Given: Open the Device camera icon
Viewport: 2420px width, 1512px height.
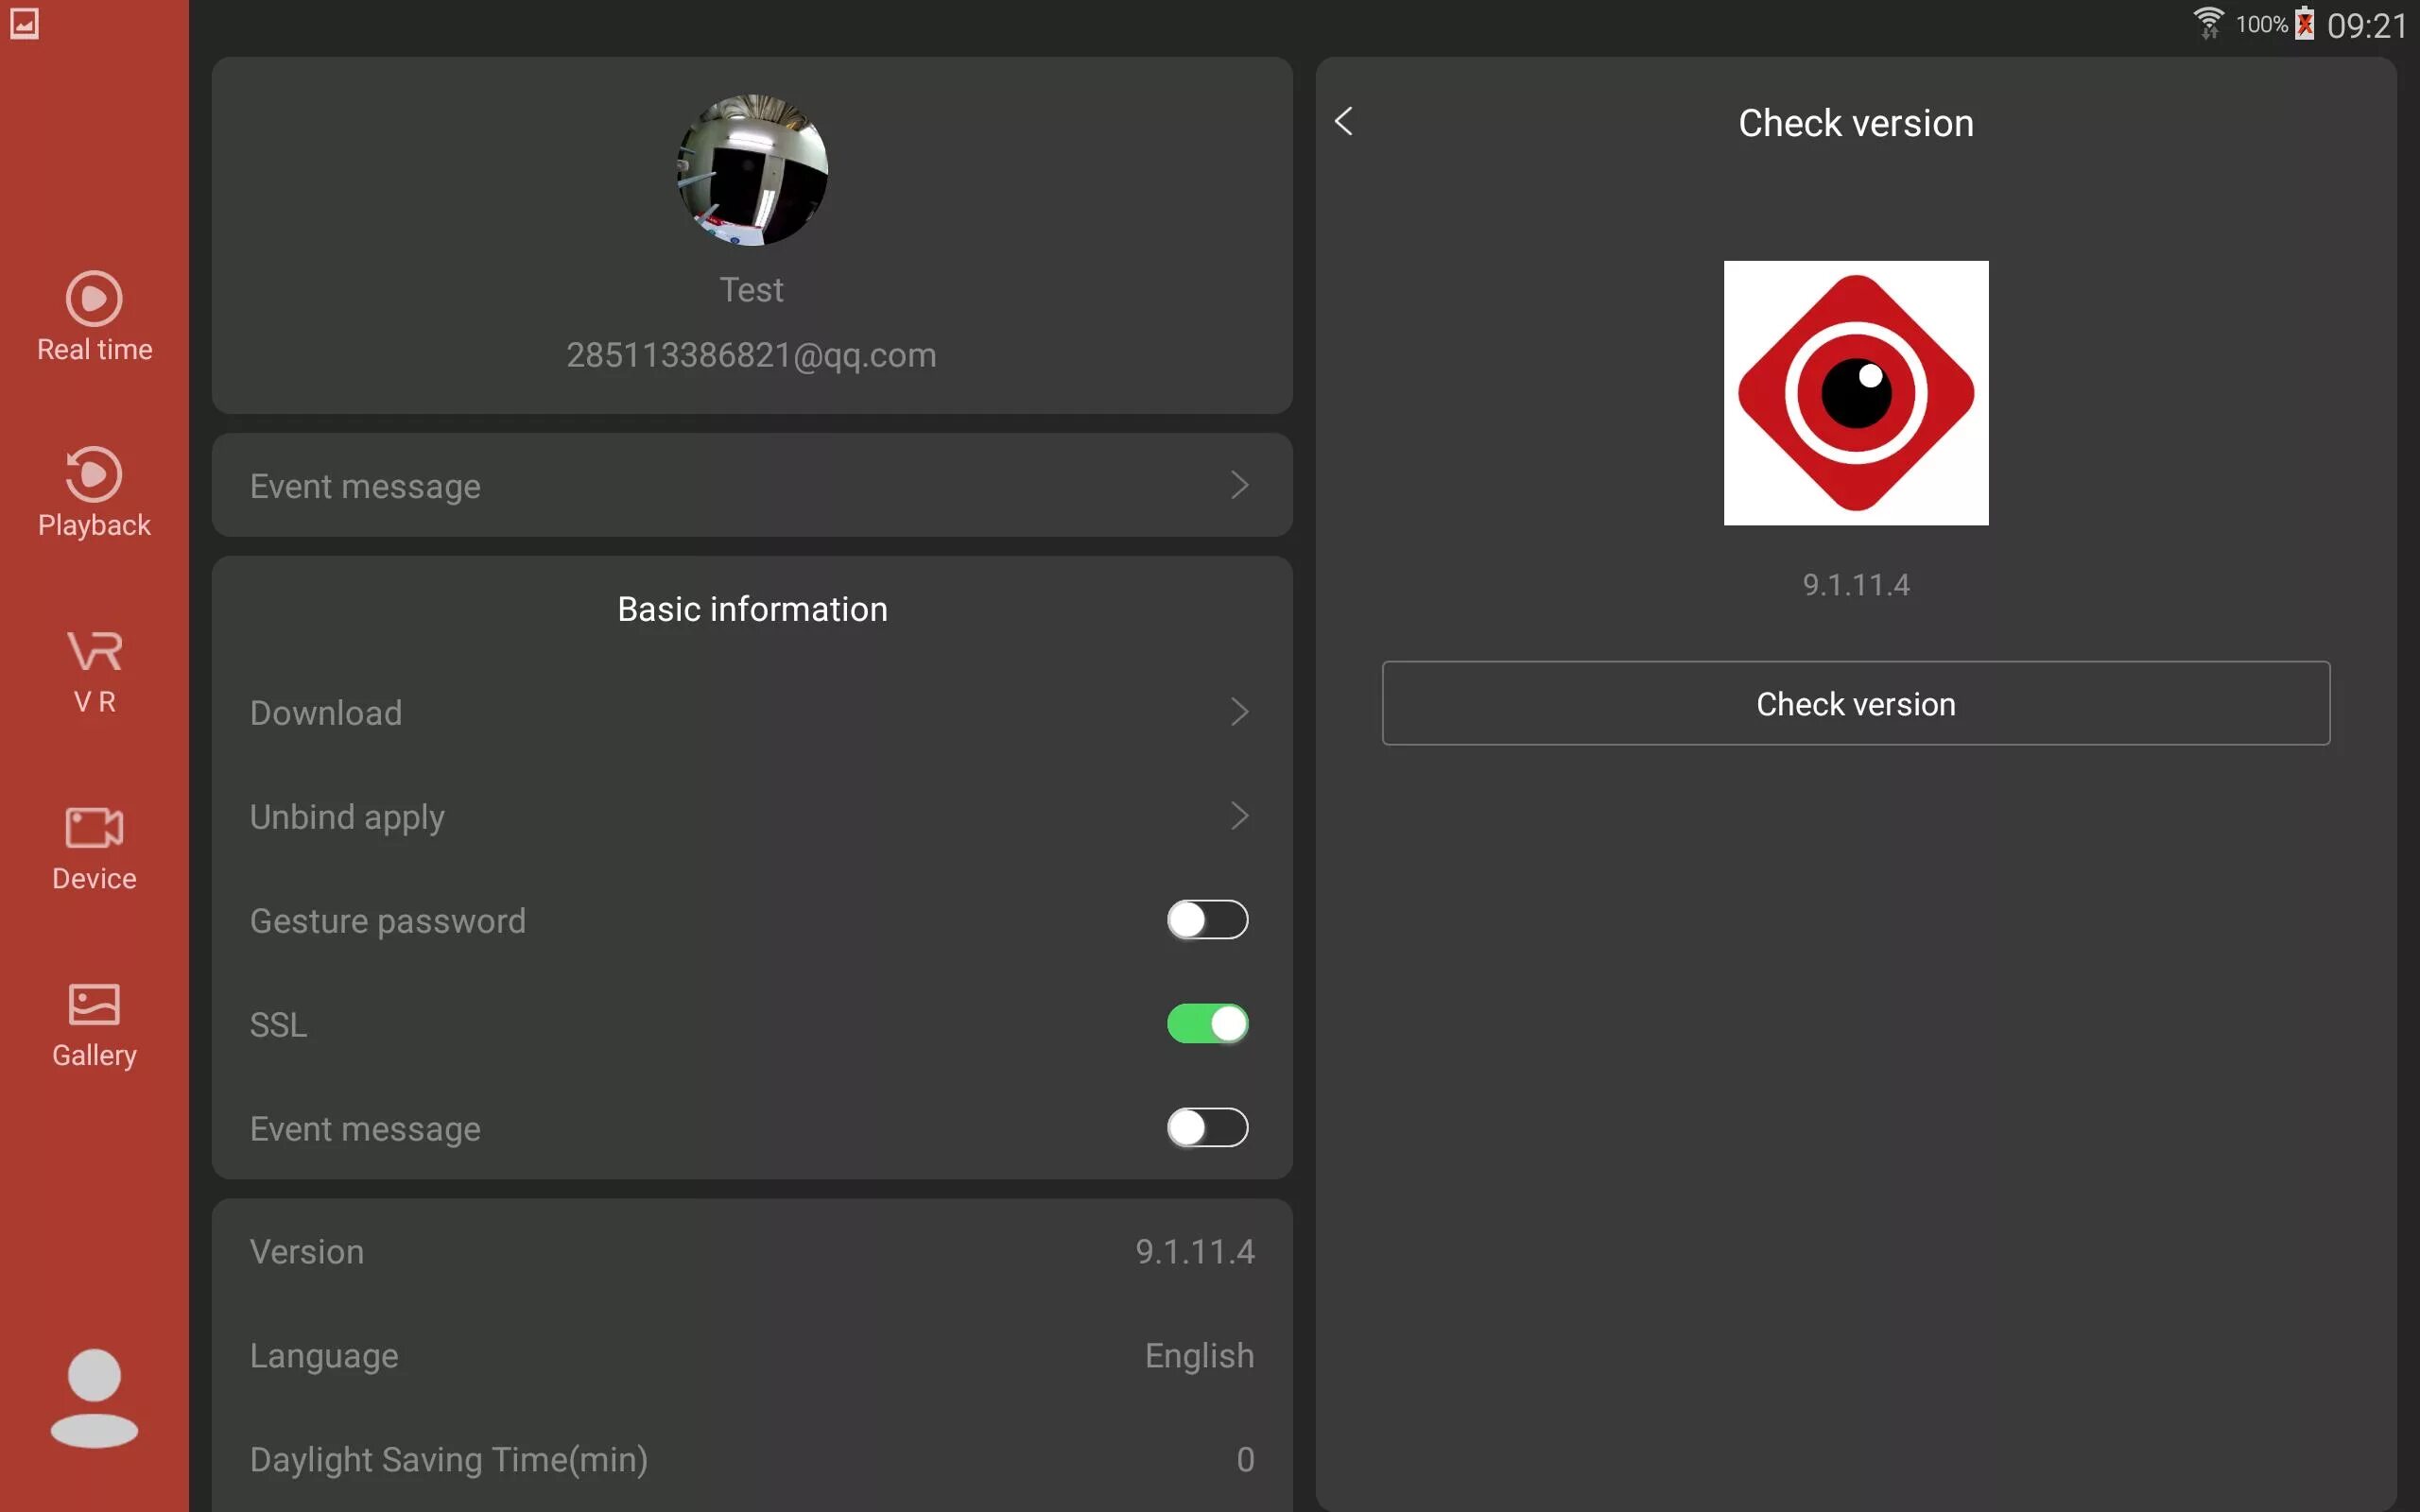Looking at the screenshot, I should pos(94,828).
